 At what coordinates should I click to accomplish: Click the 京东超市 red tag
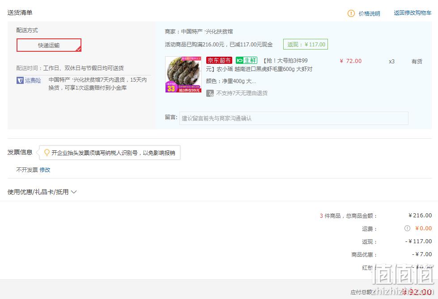click(x=219, y=60)
